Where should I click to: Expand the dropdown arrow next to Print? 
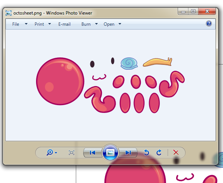click(x=50, y=24)
